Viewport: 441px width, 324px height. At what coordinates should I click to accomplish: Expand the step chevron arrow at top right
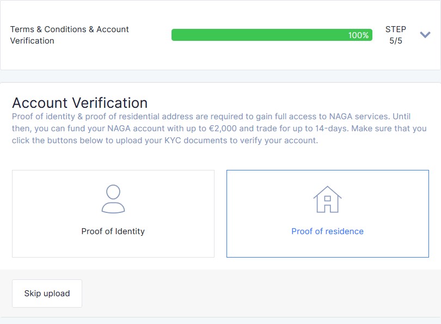[425, 35]
